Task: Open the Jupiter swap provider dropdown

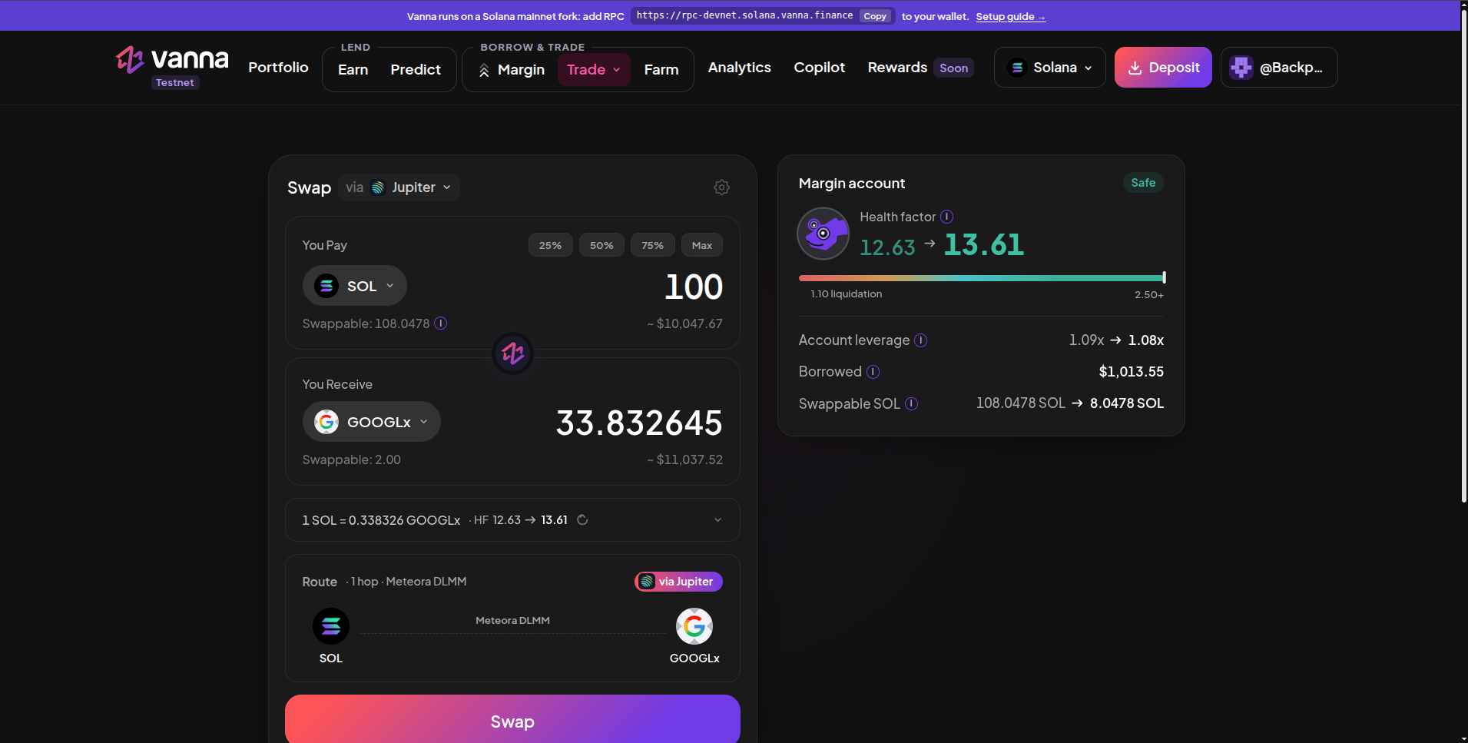Action: click(x=399, y=187)
